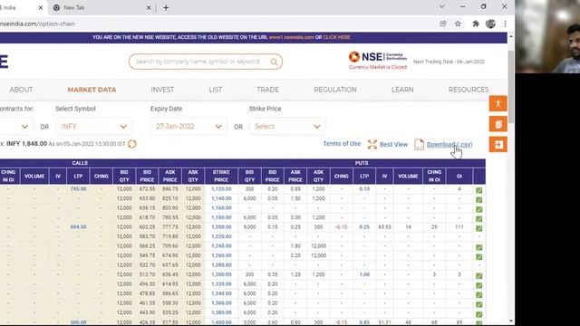Click the page vertical scrollbar thumb
The width and height of the screenshot is (580, 326).
[x=511, y=87]
